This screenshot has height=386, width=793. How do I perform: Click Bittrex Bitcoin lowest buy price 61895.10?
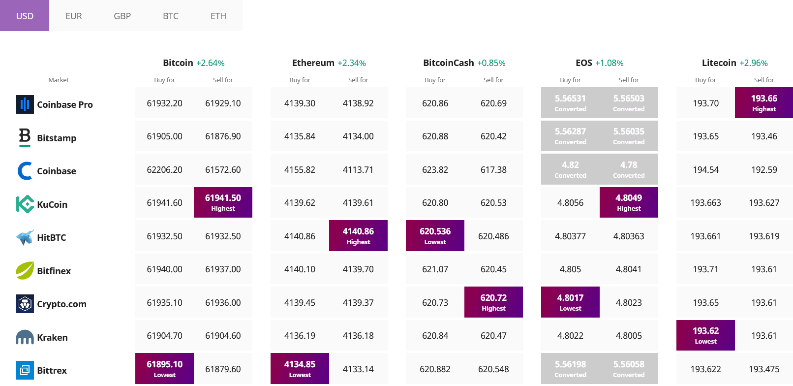pos(164,368)
